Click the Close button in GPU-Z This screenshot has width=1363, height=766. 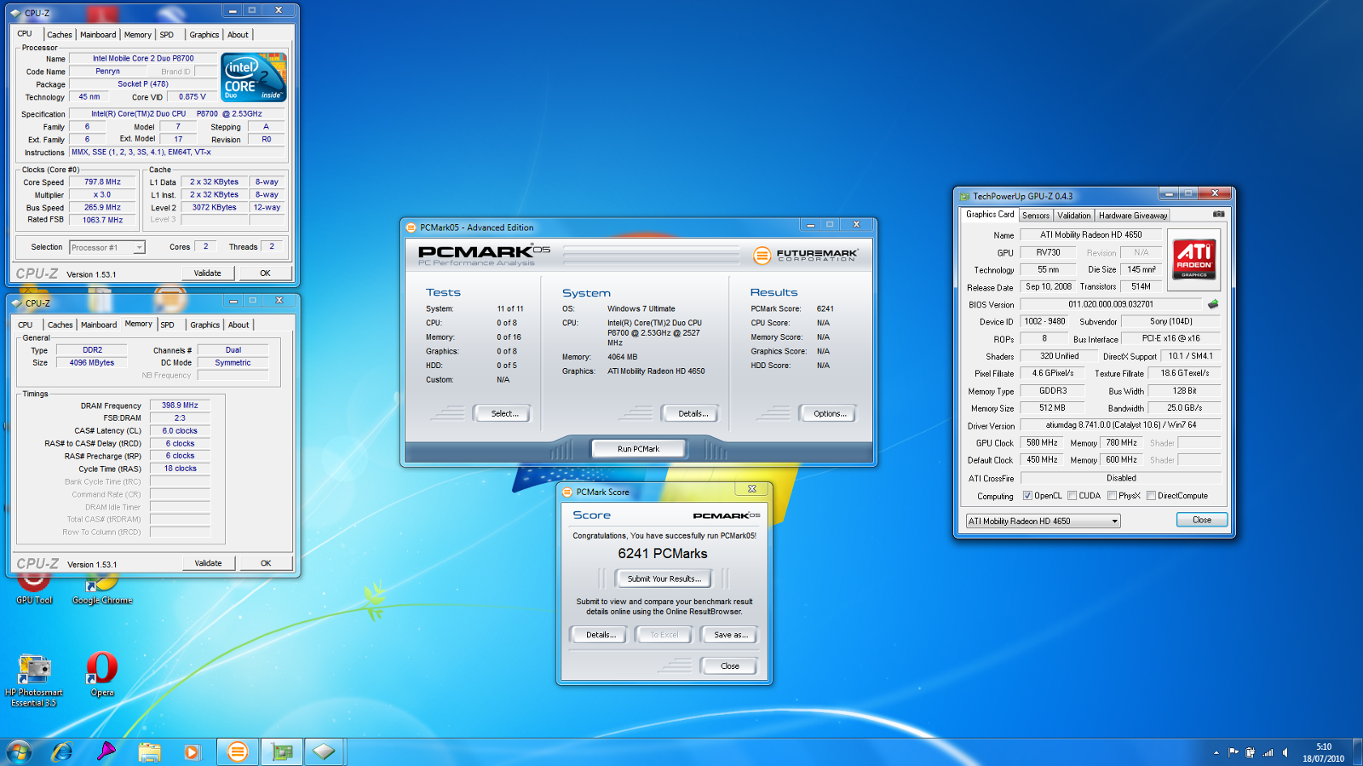point(1201,520)
